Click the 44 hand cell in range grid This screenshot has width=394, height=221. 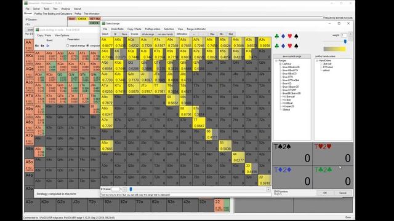coord(238,157)
